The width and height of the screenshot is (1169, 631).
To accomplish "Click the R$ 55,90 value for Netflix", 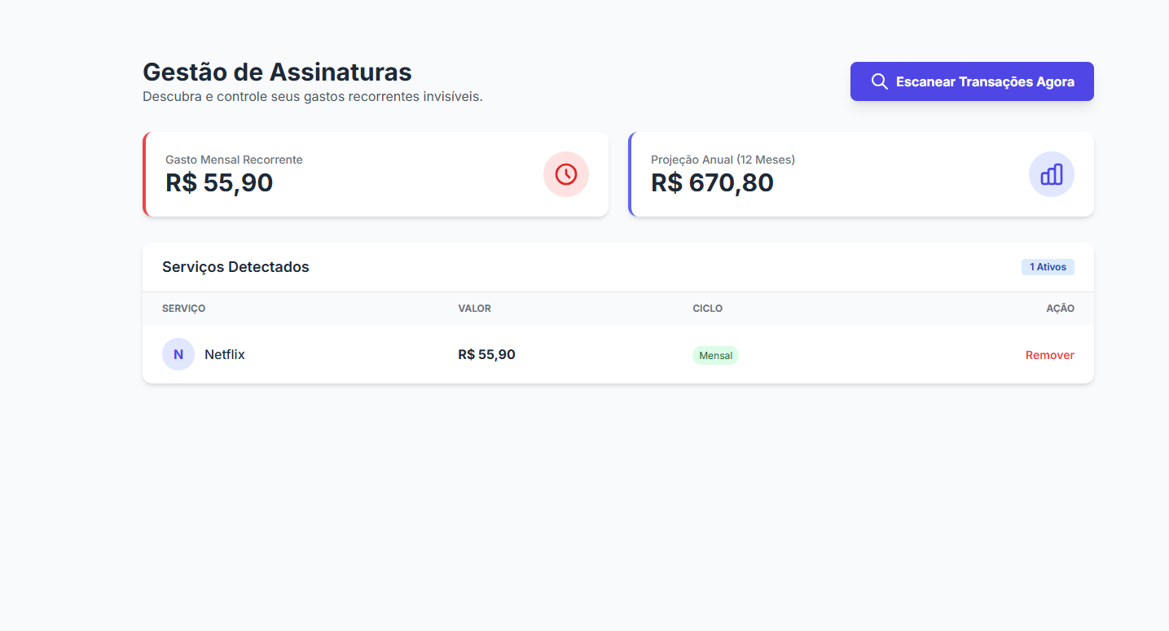I will click(486, 354).
